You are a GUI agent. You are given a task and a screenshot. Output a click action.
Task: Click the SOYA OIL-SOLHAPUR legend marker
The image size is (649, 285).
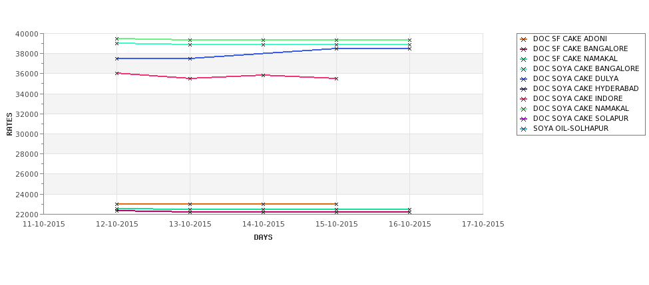click(x=524, y=129)
